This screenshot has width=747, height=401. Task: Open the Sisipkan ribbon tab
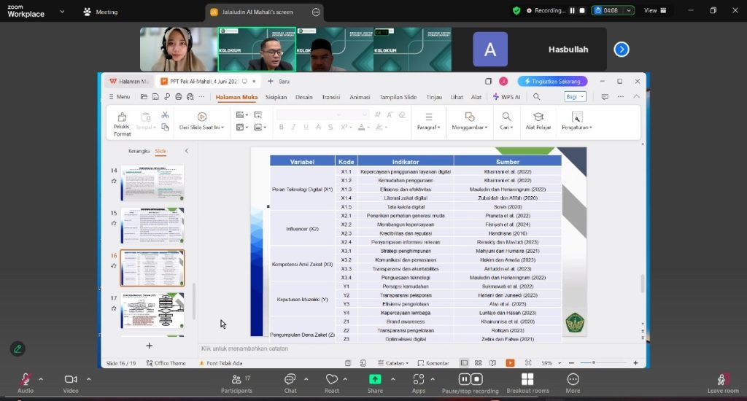click(x=276, y=97)
